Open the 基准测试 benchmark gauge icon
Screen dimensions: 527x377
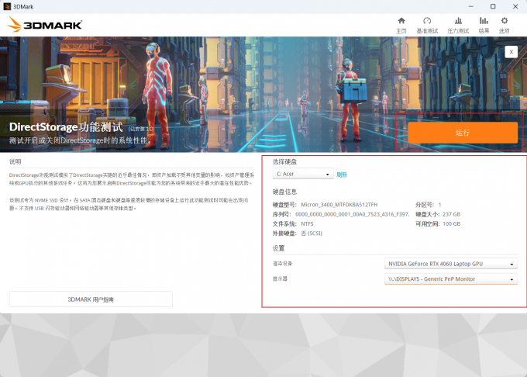427,25
